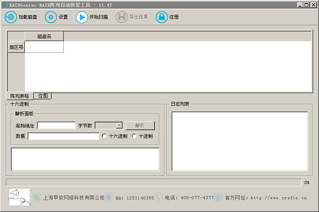Click the 扇区号 row header
This screenshot has height=212, width=319.
(x=16, y=47)
